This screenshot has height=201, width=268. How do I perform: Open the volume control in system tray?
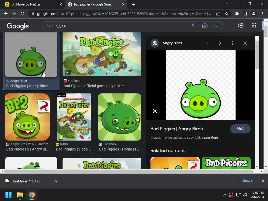pos(245,195)
